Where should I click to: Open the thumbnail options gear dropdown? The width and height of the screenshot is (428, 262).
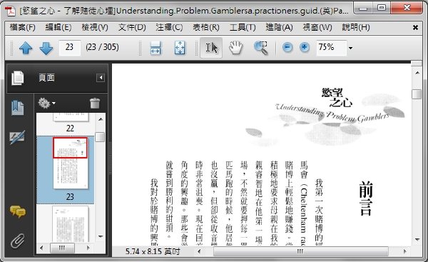click(x=46, y=104)
